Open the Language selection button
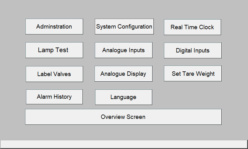Image resolution: width=248 pixels, height=149 pixels. tap(123, 97)
